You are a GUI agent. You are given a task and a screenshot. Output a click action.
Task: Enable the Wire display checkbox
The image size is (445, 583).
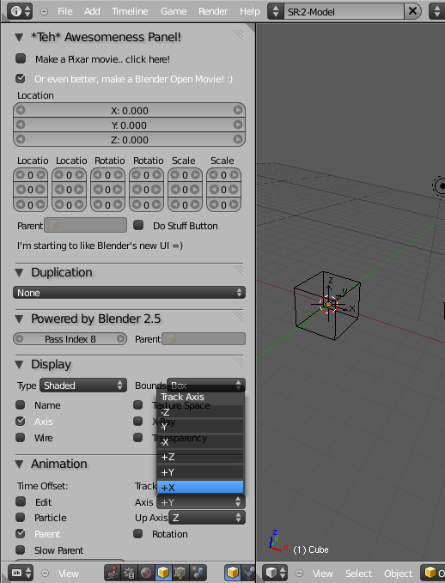pyautogui.click(x=21, y=437)
